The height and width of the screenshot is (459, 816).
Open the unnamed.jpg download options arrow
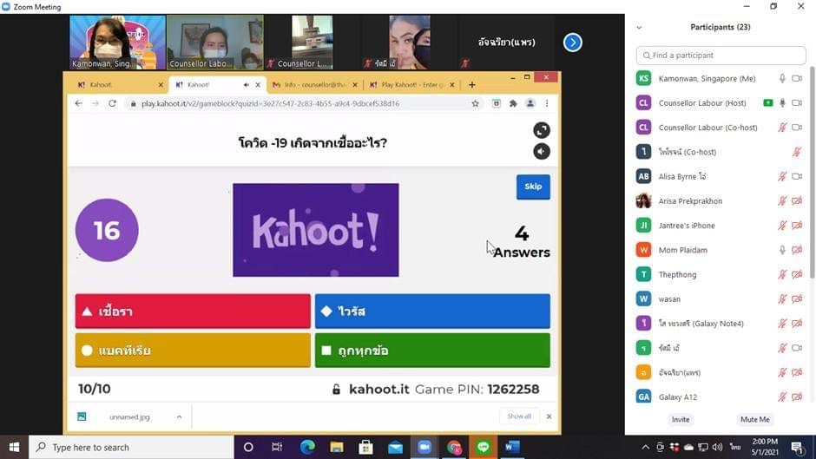(x=180, y=416)
